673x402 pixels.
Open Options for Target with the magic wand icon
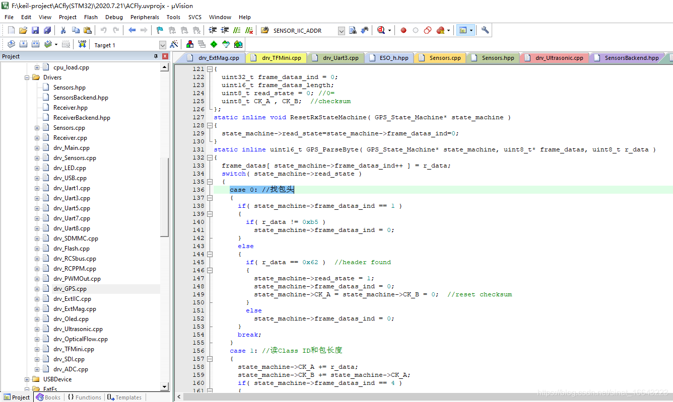tap(174, 44)
